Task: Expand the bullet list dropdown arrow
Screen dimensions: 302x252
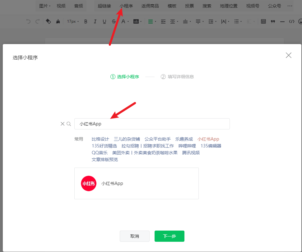Action: coord(241,21)
